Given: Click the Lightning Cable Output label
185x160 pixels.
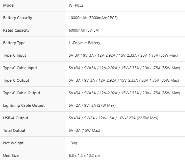Looking at the screenshot, I should click(x=24, y=105).
